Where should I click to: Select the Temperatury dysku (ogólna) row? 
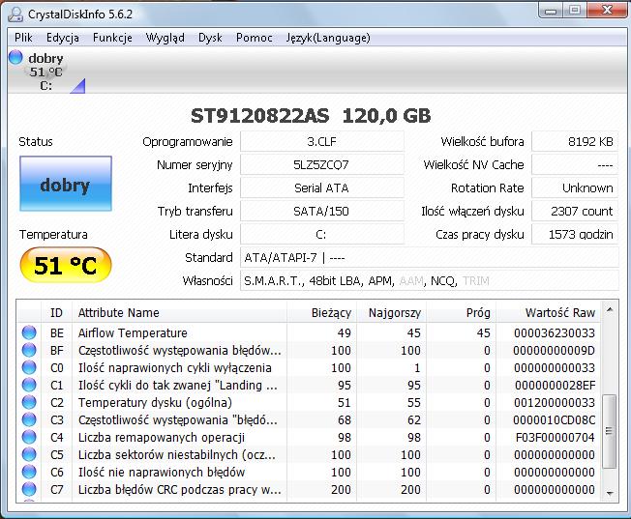click(x=309, y=402)
